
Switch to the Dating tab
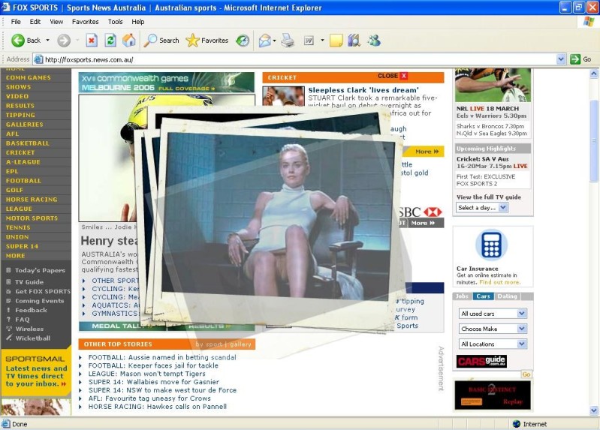click(x=507, y=296)
